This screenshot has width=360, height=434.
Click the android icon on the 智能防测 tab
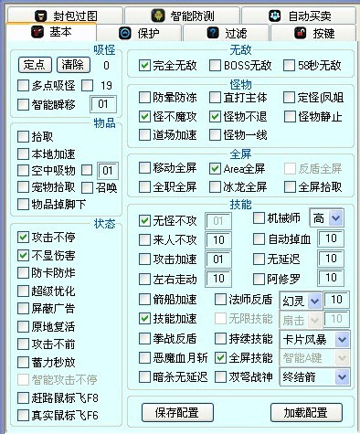tap(158, 16)
